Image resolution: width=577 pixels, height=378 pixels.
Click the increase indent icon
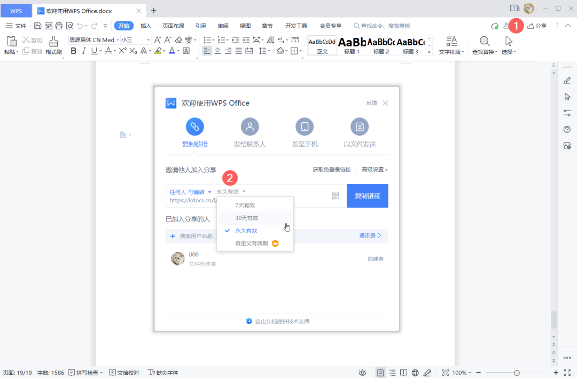tap(246, 40)
